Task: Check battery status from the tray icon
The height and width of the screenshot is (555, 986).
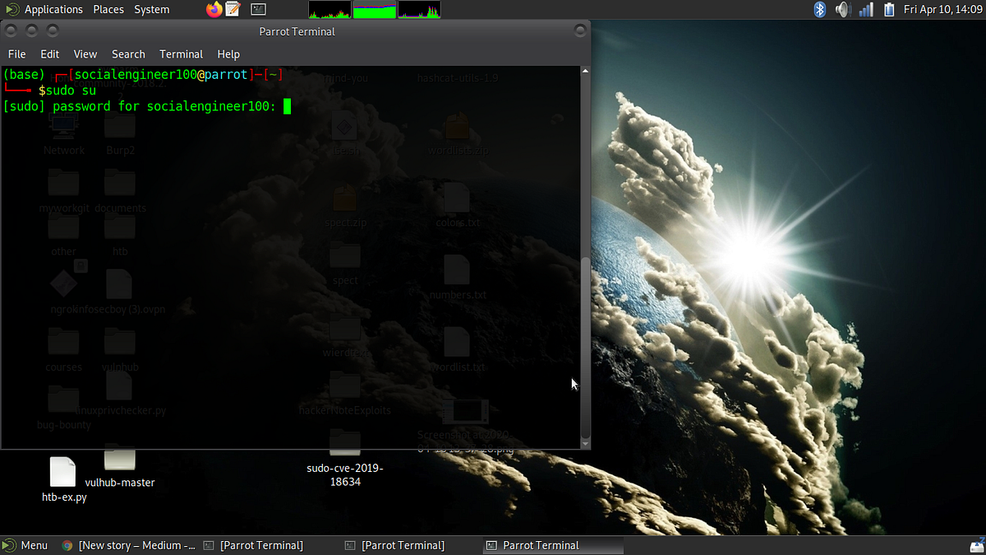Action: pyautogui.click(x=889, y=9)
